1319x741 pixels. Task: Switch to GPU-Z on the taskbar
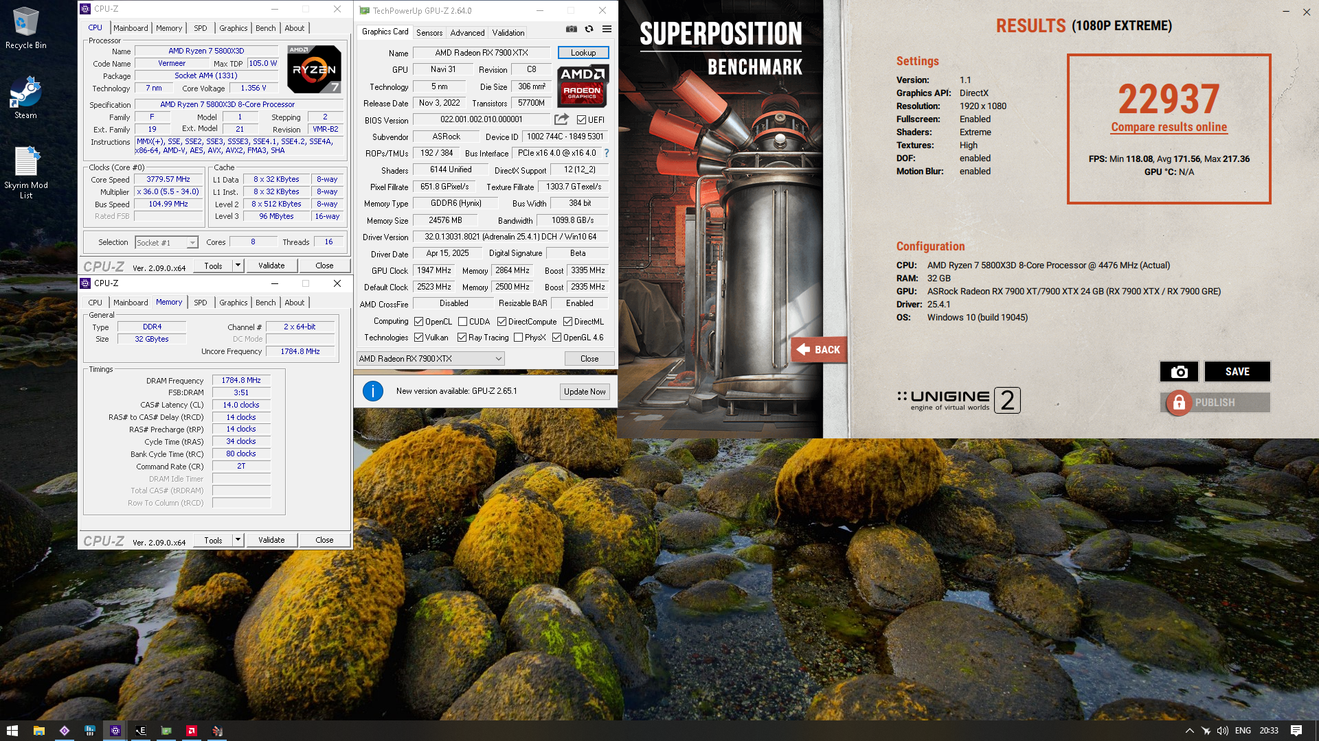166,731
